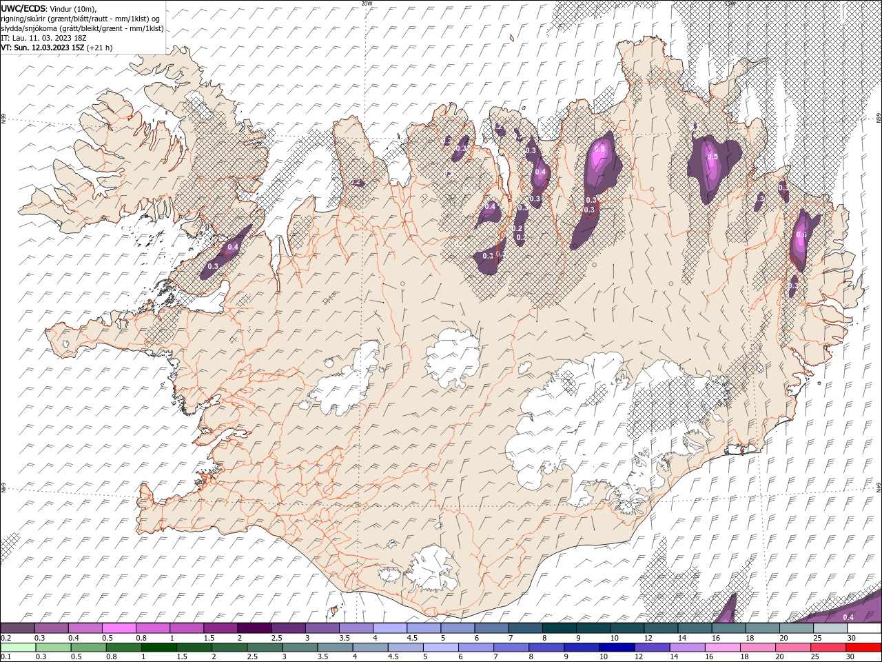Click the light lavender snow swatch for 4–4.5
The image size is (882, 662).
(x=390, y=628)
